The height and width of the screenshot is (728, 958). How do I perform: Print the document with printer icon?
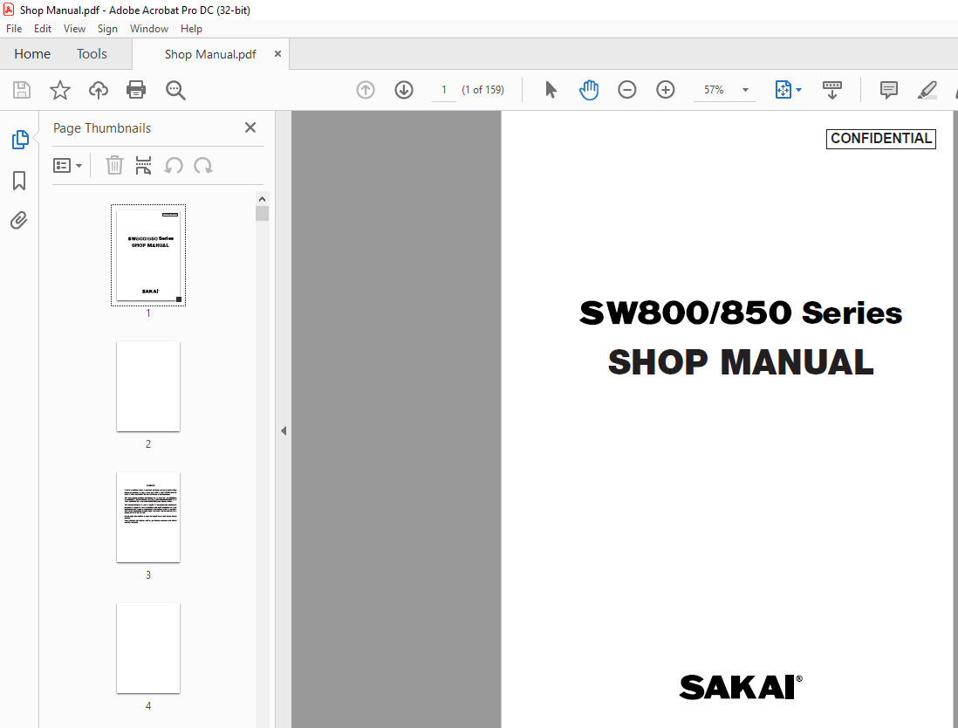tap(135, 90)
